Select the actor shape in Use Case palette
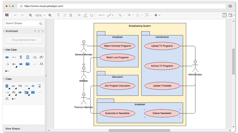 point(21,57)
